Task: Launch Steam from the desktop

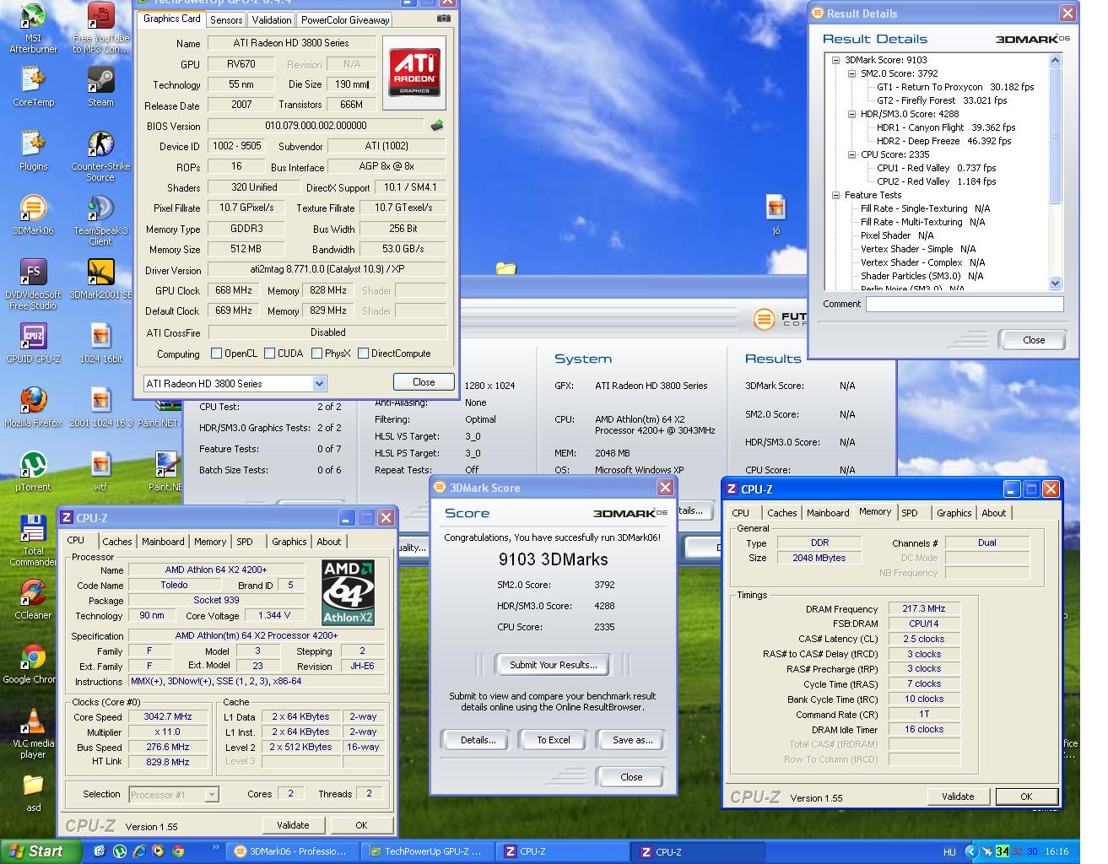Action: [x=100, y=87]
